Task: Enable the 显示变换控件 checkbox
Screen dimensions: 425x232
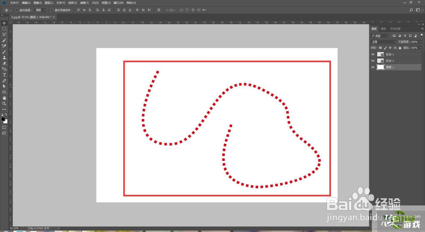Action: [52, 10]
